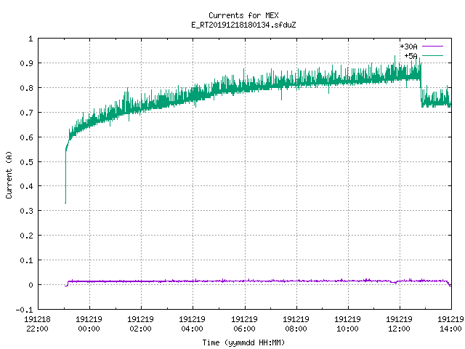Click the x-axis tick 191218 22:00

(37, 324)
